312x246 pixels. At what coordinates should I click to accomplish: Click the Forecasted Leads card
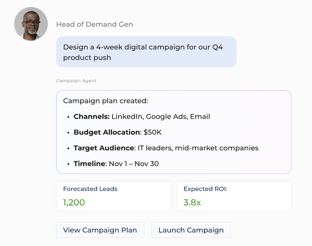(113, 196)
